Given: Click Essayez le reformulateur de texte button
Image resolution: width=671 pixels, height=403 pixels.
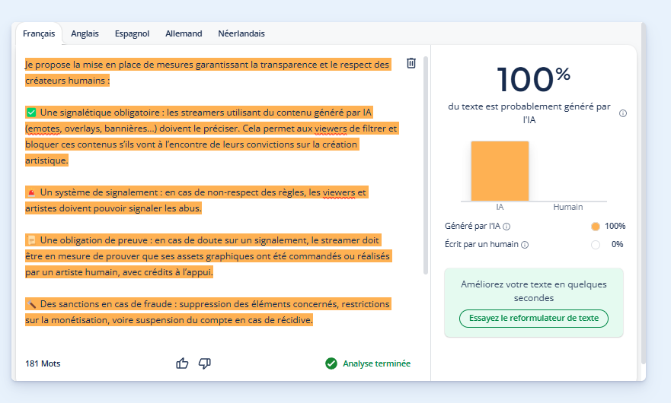Looking at the screenshot, I should pos(534,319).
